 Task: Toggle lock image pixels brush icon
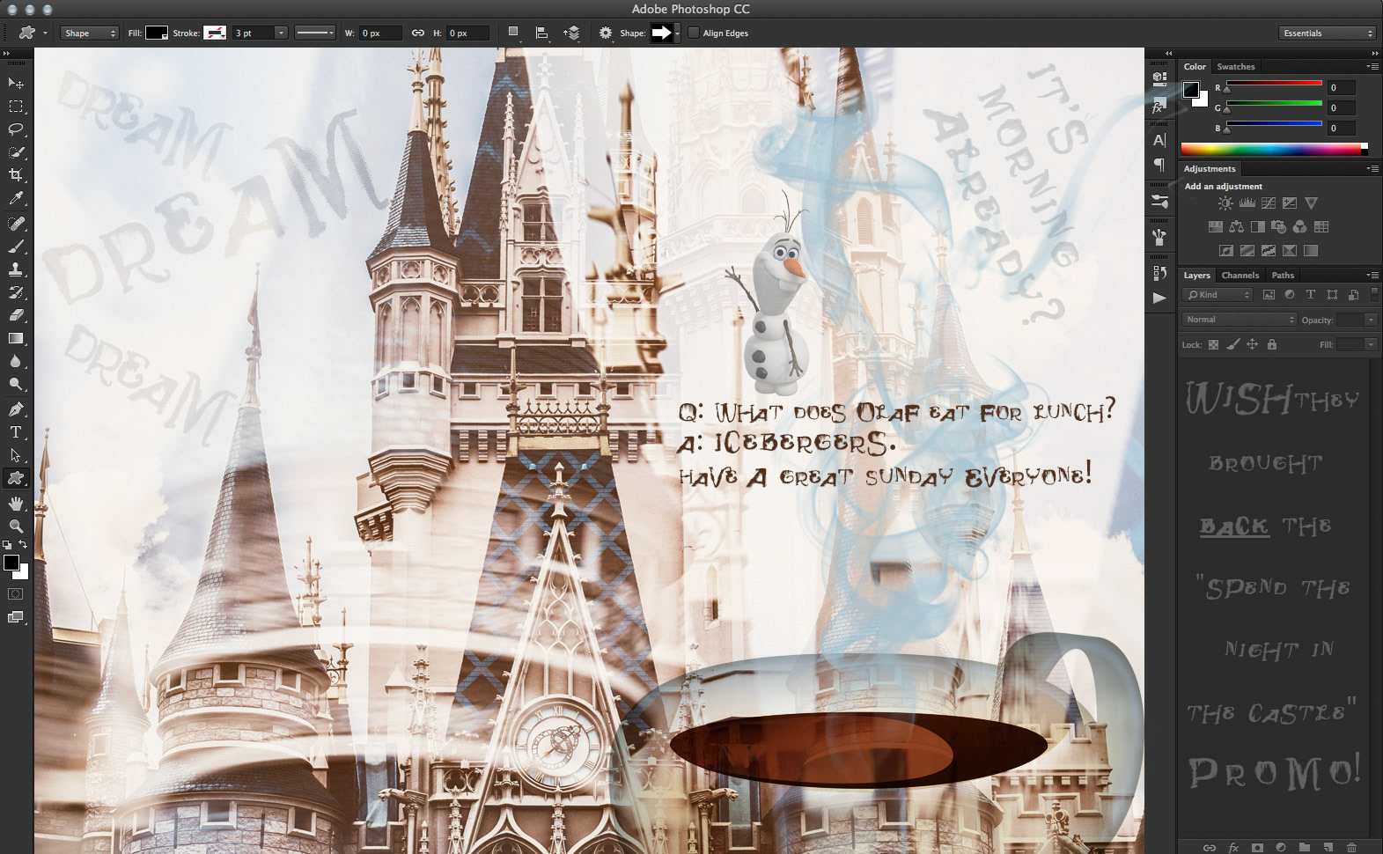tap(1233, 344)
